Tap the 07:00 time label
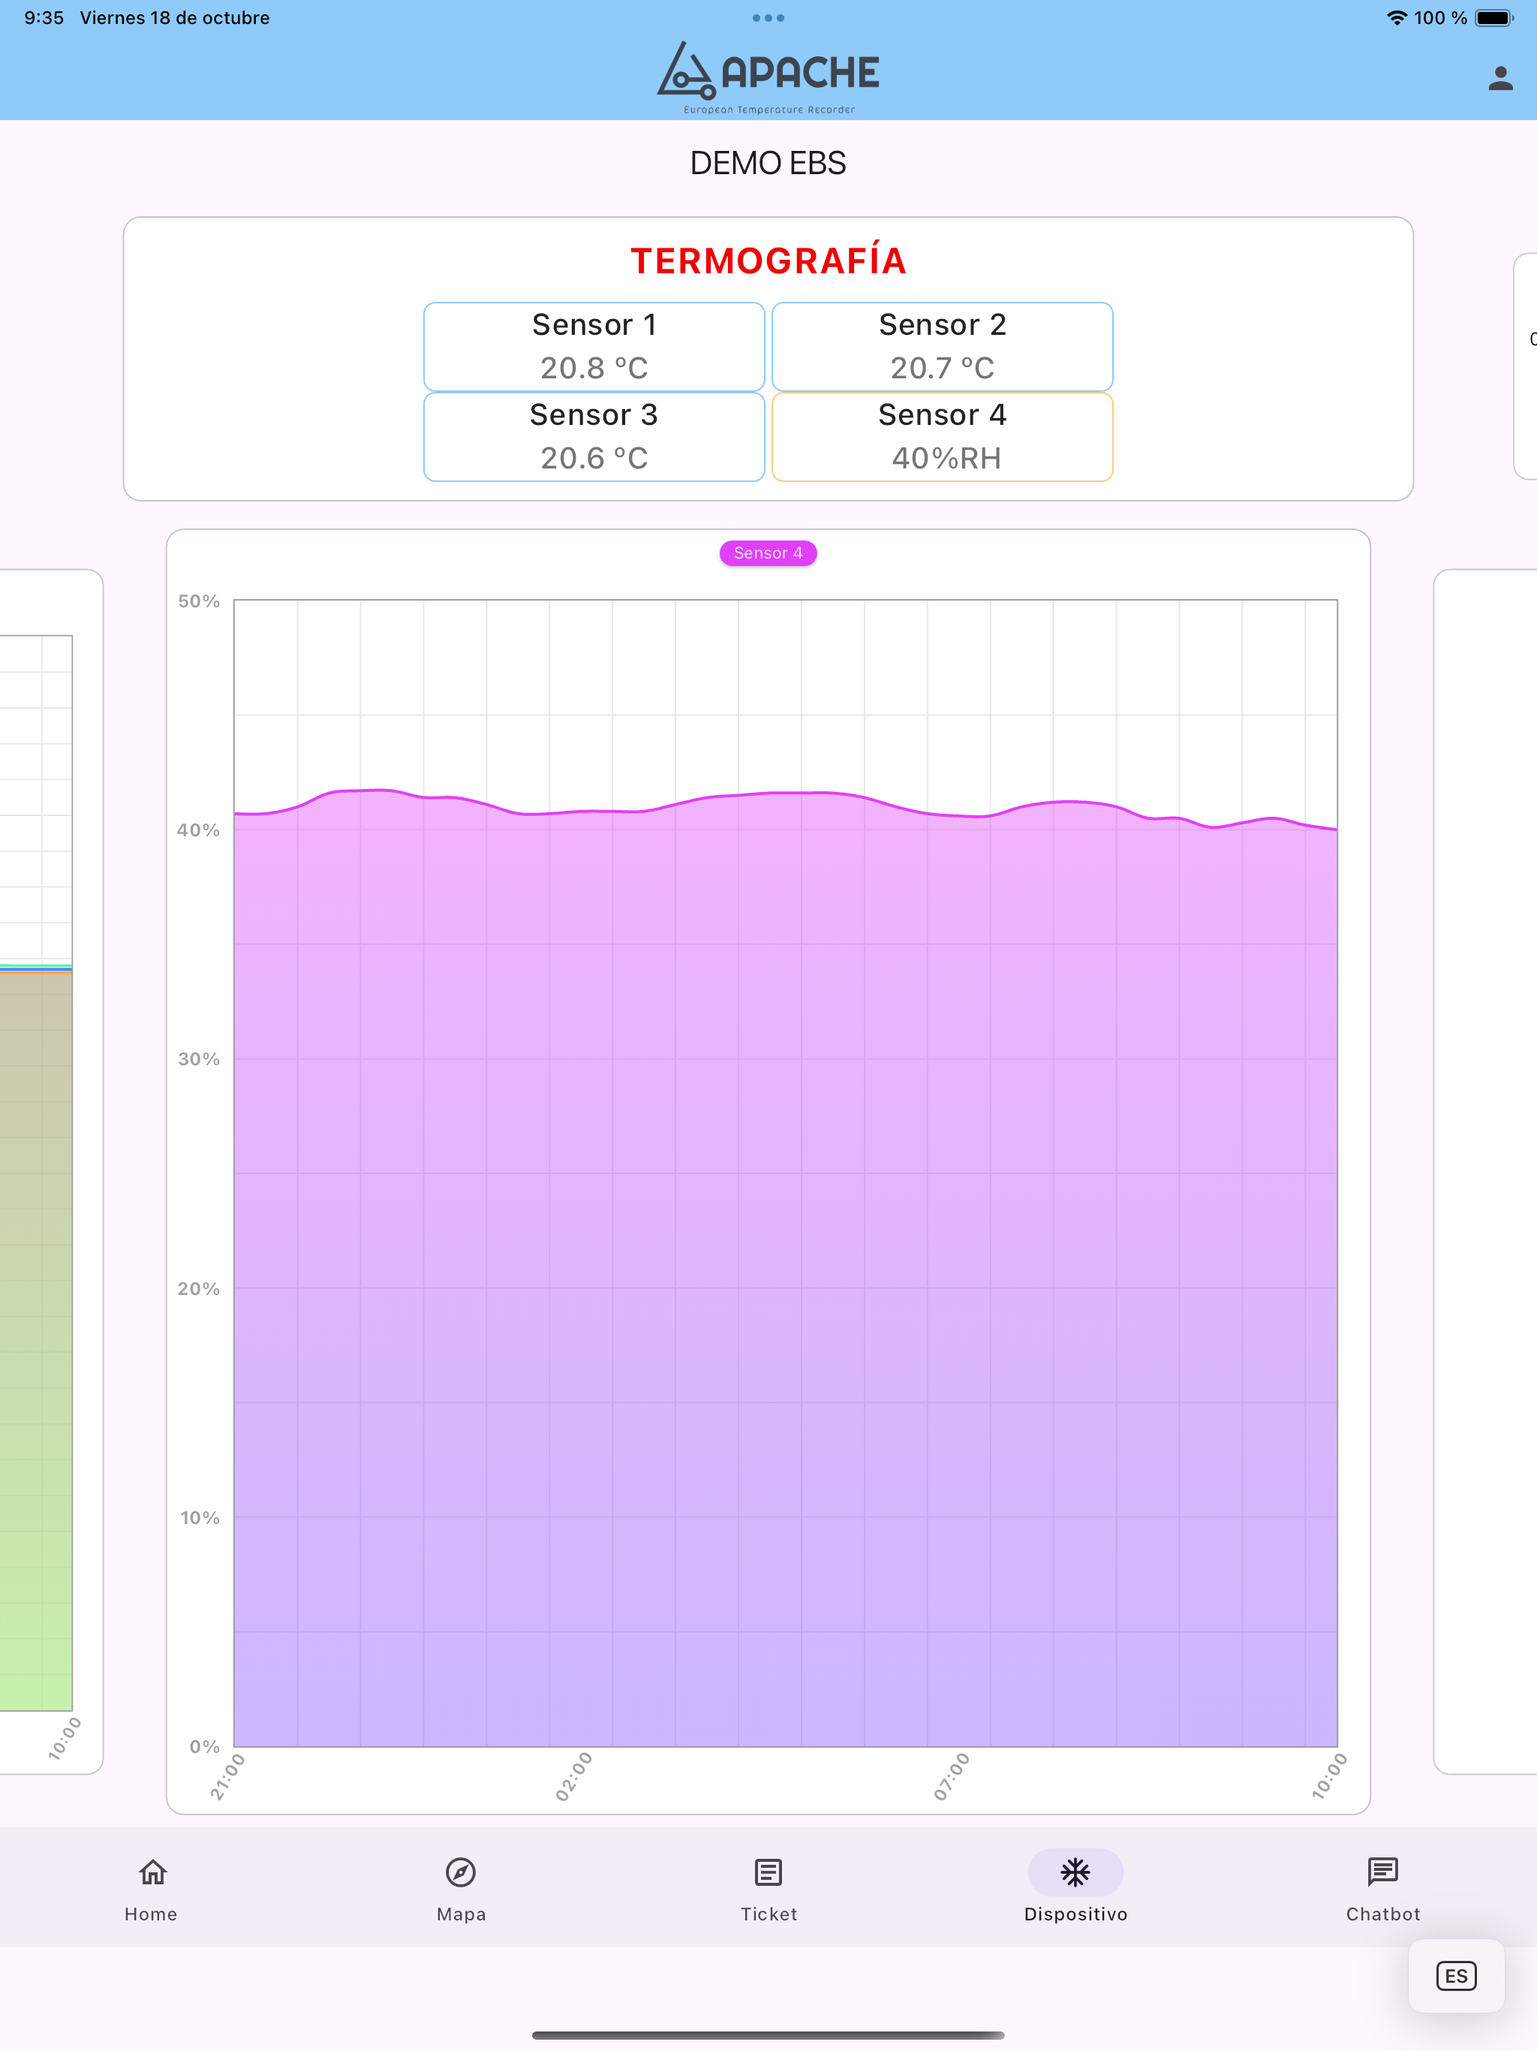1537x2051 pixels. (951, 1776)
